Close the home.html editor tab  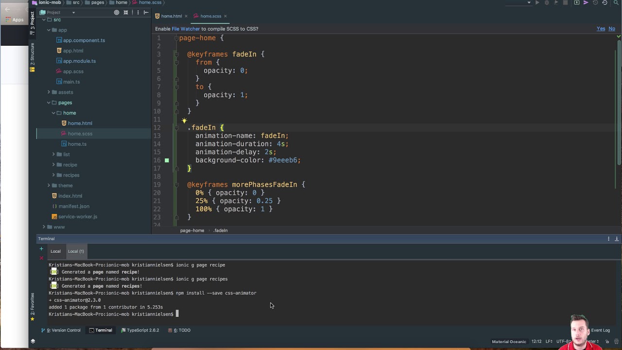186,16
